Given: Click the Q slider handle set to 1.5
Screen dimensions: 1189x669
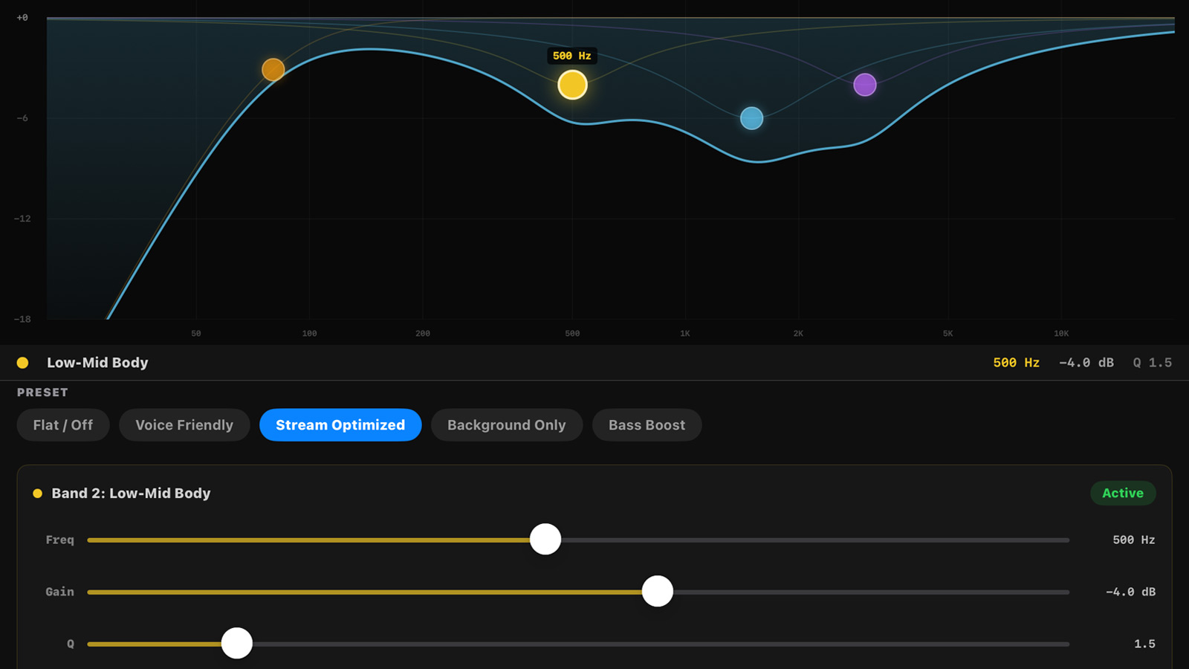Looking at the screenshot, I should [237, 644].
